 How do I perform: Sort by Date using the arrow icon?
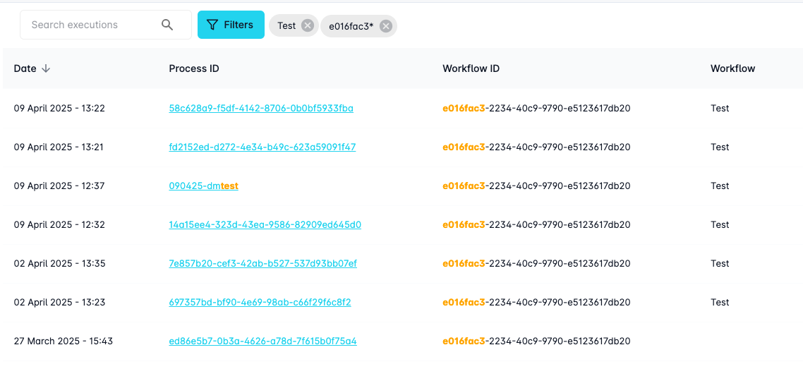coord(46,68)
